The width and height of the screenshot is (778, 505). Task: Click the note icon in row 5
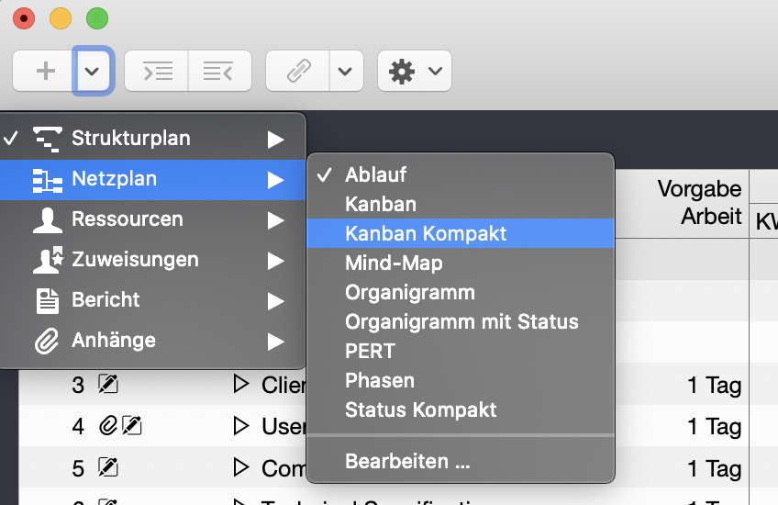coord(108,467)
